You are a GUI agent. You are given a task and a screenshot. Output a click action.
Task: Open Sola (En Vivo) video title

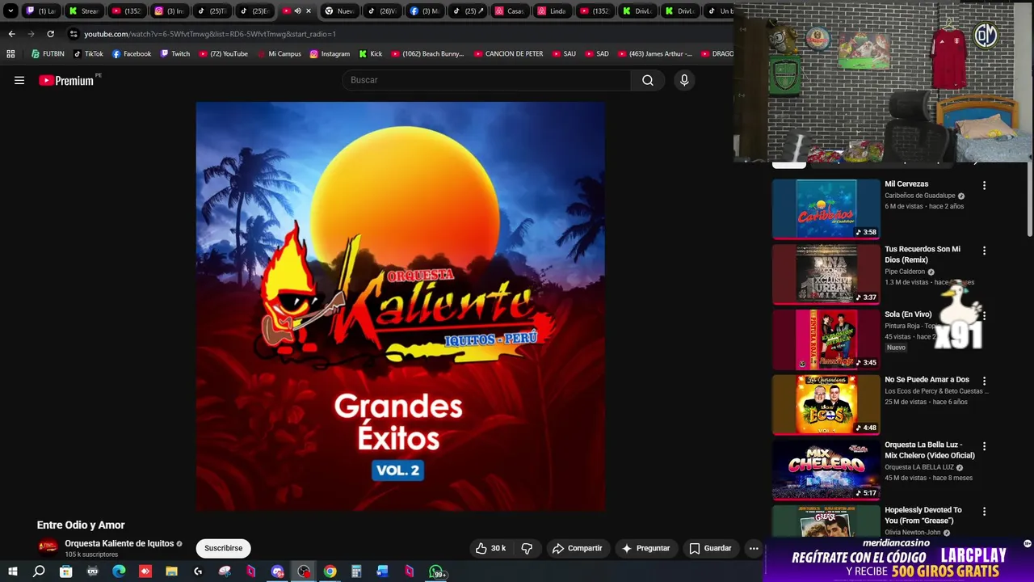[x=908, y=314]
